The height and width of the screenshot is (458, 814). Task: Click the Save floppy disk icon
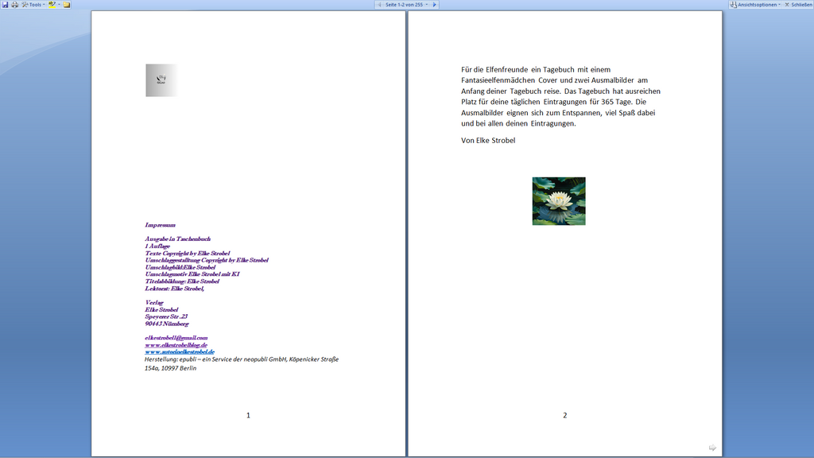[x=6, y=4]
